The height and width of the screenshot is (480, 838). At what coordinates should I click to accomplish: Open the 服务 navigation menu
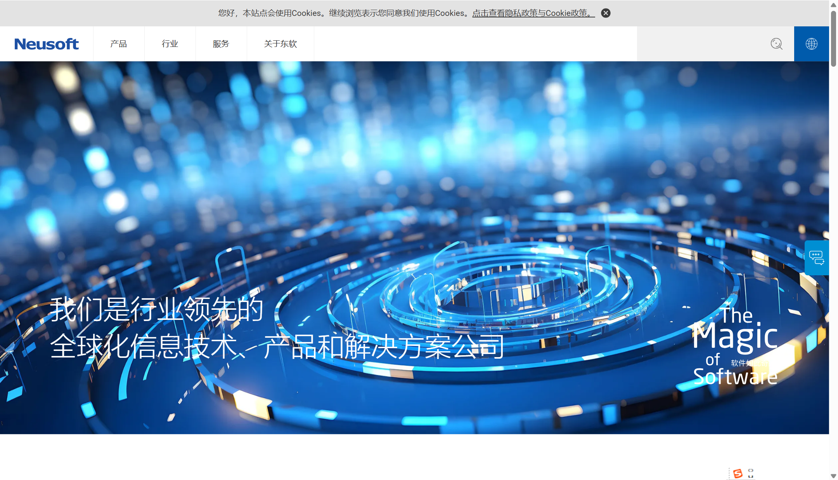221,44
